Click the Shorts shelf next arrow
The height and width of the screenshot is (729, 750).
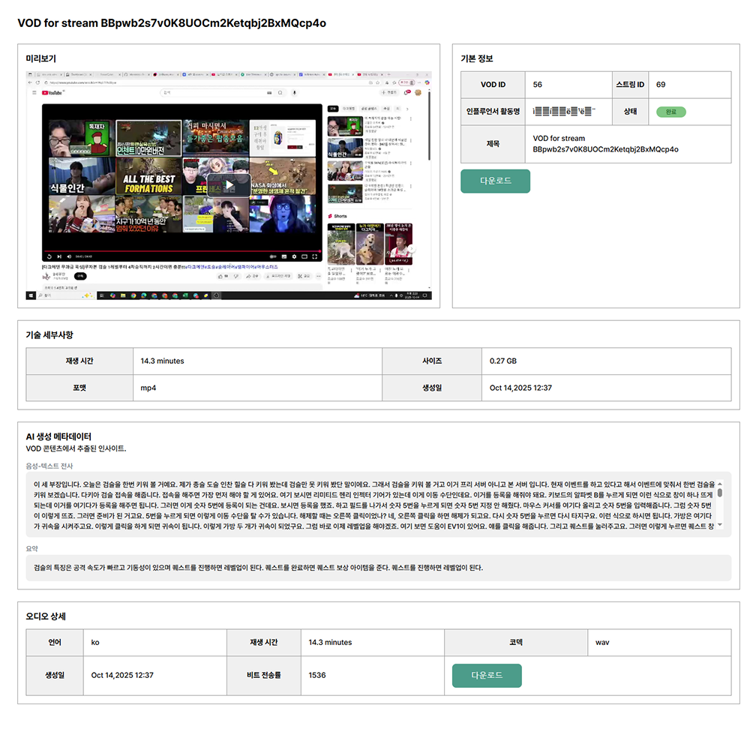(x=411, y=250)
